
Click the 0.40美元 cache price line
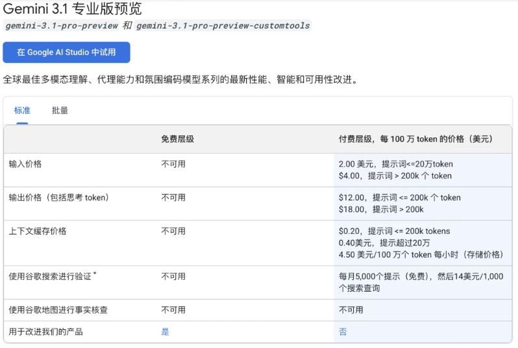point(384,243)
